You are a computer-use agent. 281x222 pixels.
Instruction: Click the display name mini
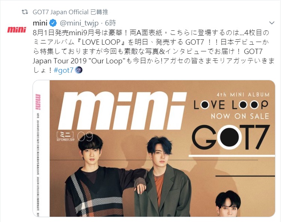[x=40, y=23]
